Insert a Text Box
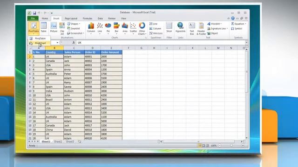298x167 pixels. (191, 28)
